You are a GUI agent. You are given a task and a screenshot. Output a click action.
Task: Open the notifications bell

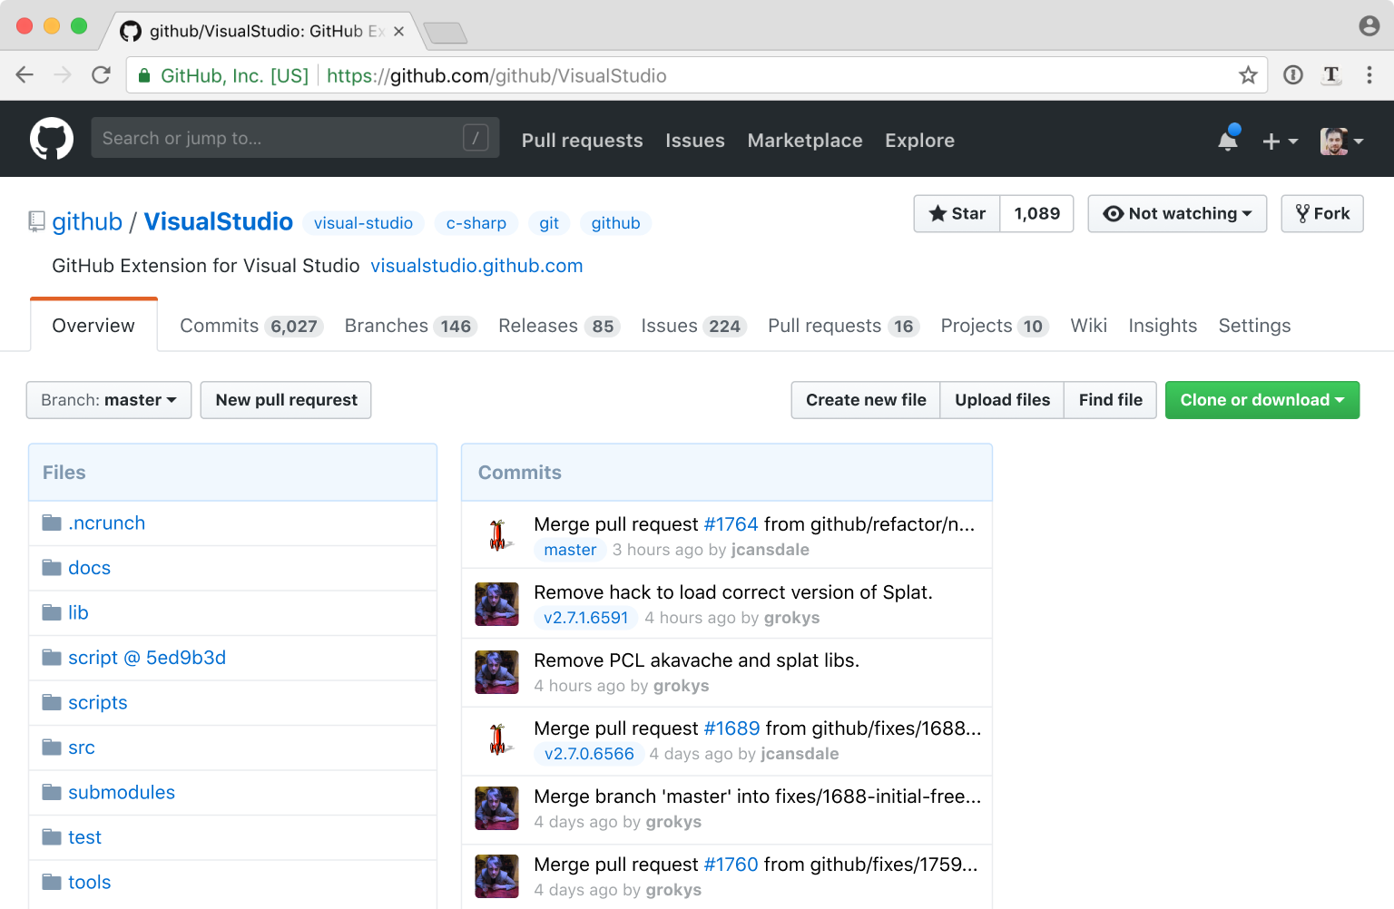coord(1228,140)
